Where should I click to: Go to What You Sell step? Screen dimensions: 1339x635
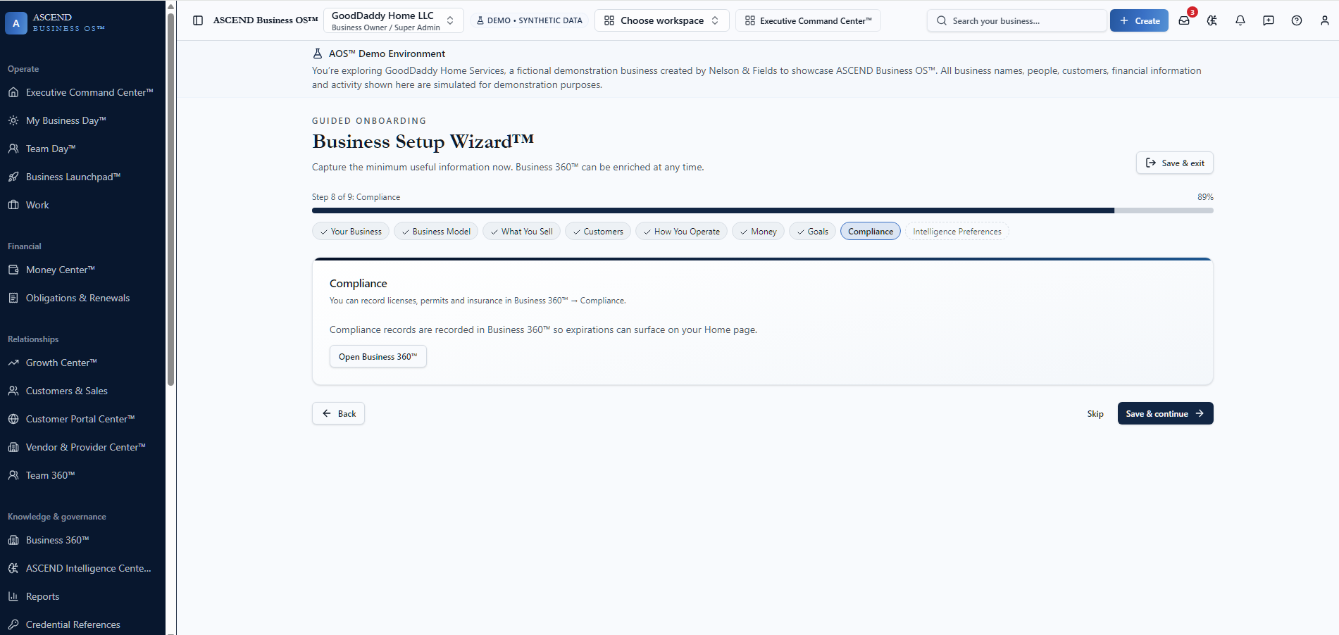(521, 231)
